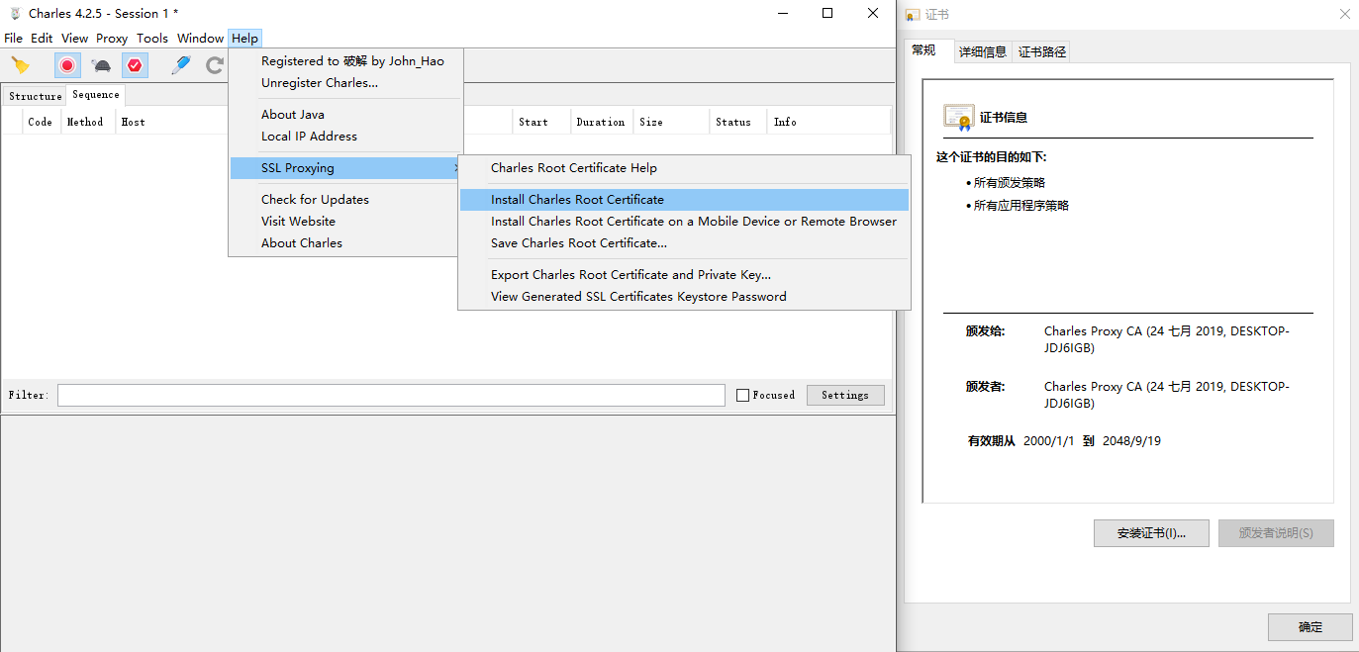This screenshot has height=652, width=1359.
Task: Maximize the Charles window
Action: (x=827, y=13)
